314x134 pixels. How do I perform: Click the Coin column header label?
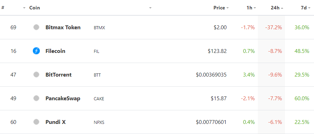click(x=35, y=8)
